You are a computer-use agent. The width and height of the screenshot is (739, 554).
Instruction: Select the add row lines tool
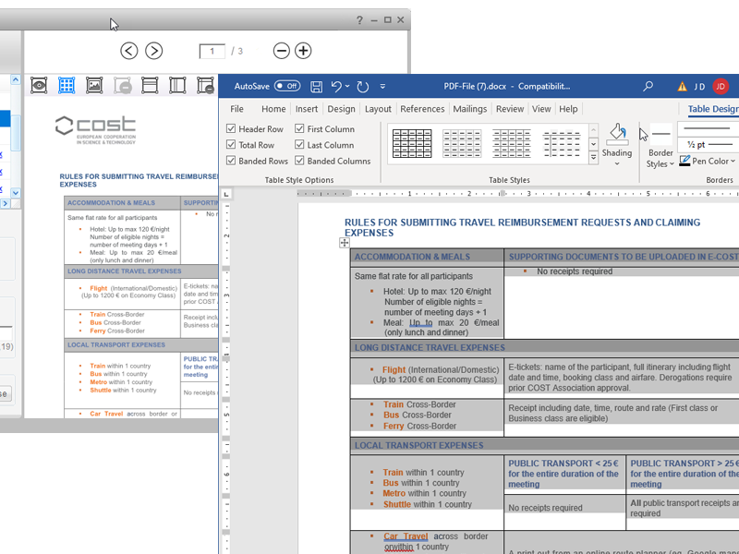tap(150, 85)
